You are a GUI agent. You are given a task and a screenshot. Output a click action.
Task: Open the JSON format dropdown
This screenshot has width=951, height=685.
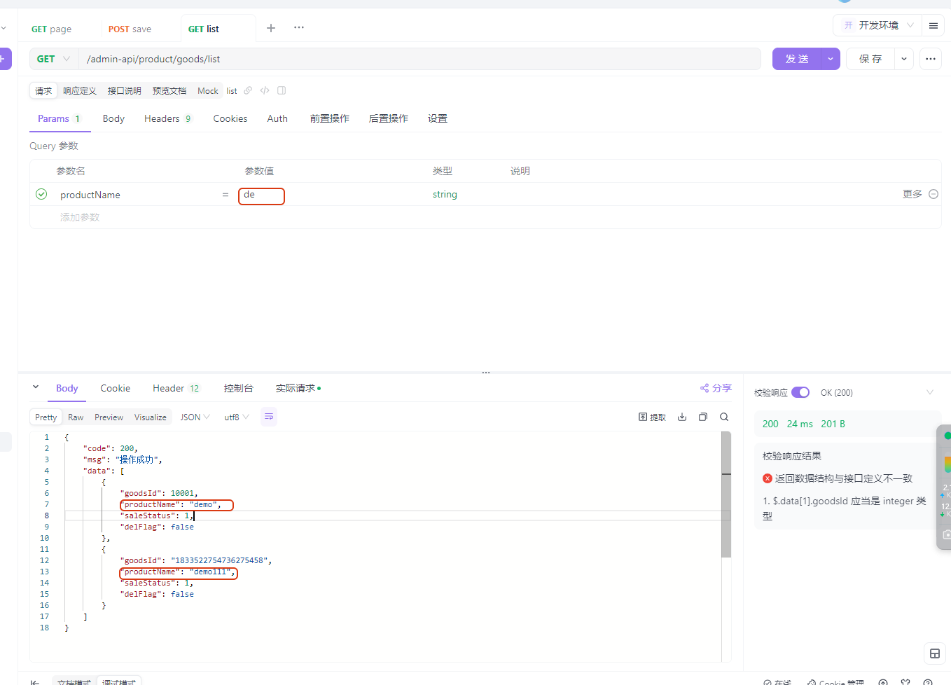click(195, 417)
